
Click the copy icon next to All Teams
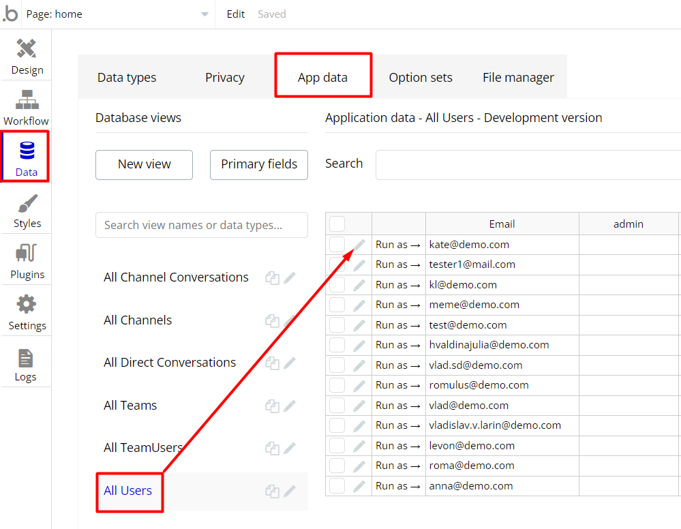click(x=272, y=406)
